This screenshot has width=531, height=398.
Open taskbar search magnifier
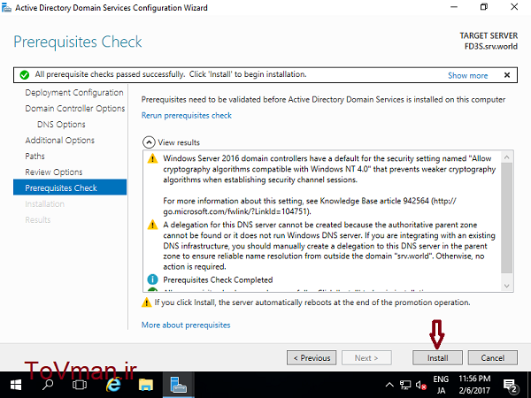click(48, 385)
